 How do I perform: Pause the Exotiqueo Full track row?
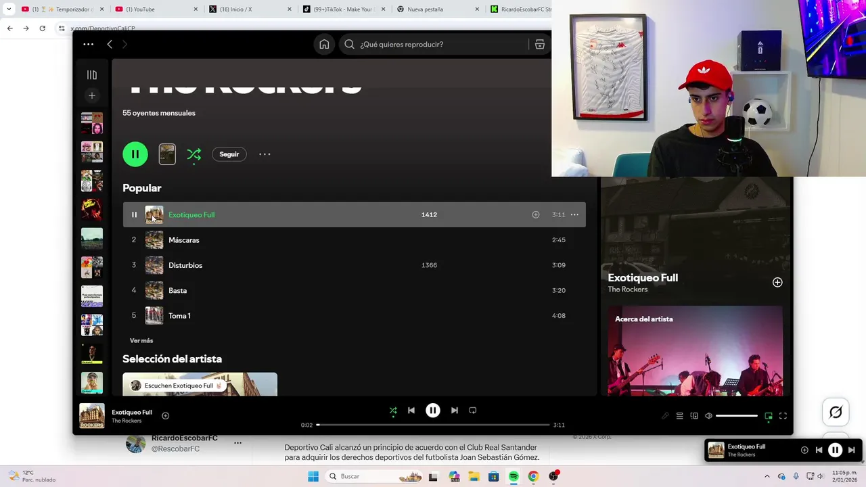[134, 214]
